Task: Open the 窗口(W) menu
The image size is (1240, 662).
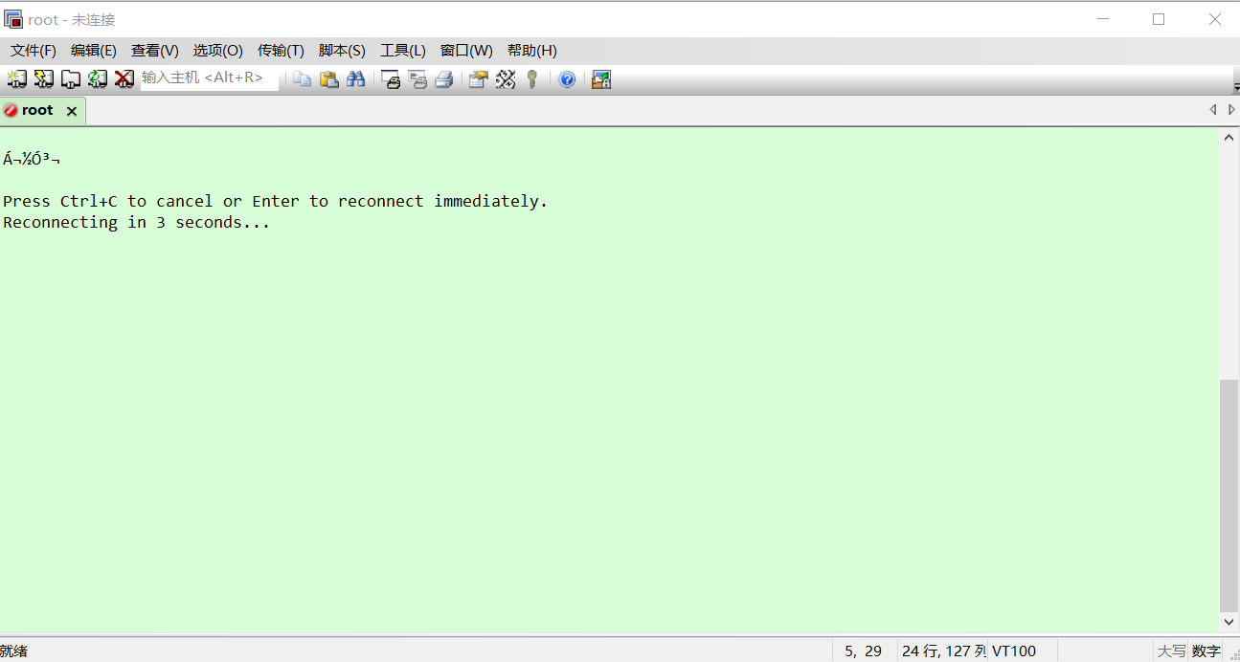Action: [466, 51]
